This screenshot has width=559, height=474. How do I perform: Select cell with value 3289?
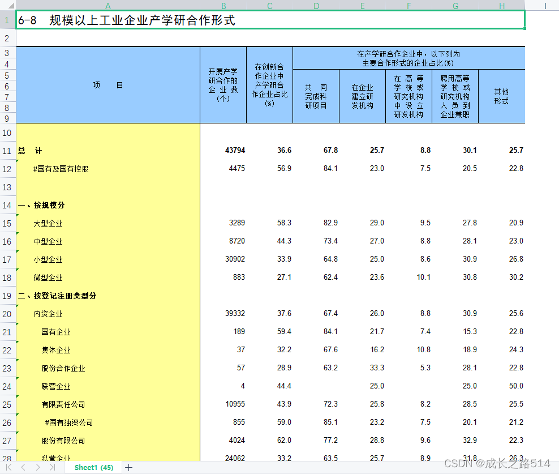223,223
